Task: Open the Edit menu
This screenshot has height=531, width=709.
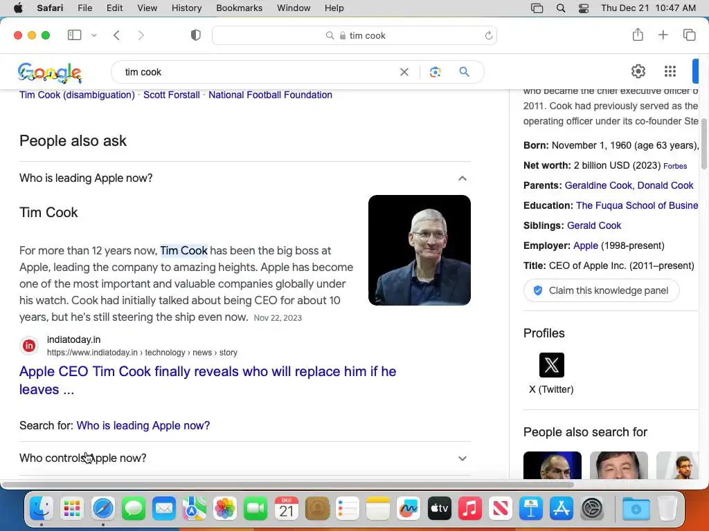Action: (x=114, y=8)
